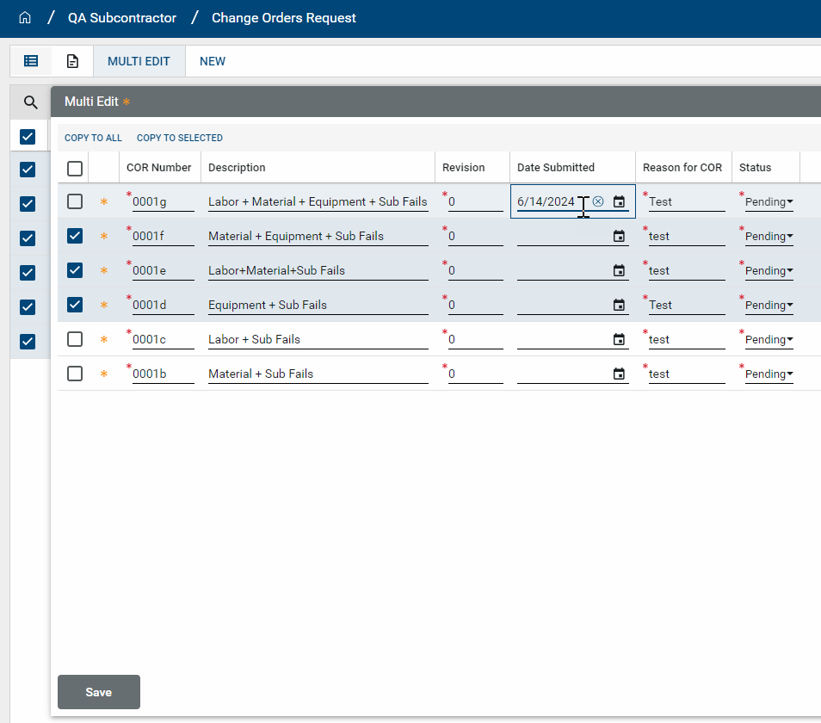This screenshot has height=723, width=821.
Task: Uncheck the box for row 0001e
Action: tap(75, 270)
